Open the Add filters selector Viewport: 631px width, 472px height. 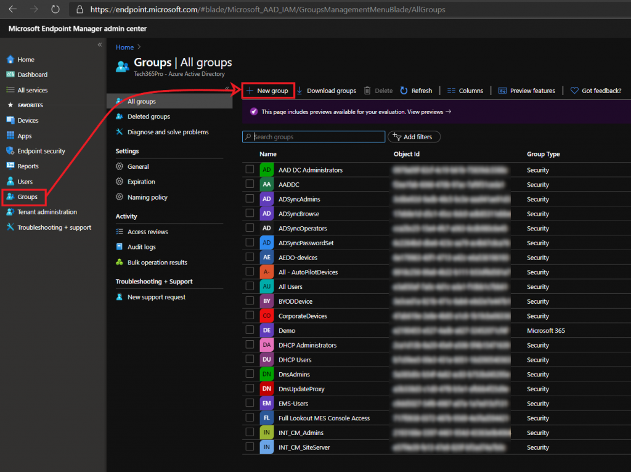pos(413,137)
